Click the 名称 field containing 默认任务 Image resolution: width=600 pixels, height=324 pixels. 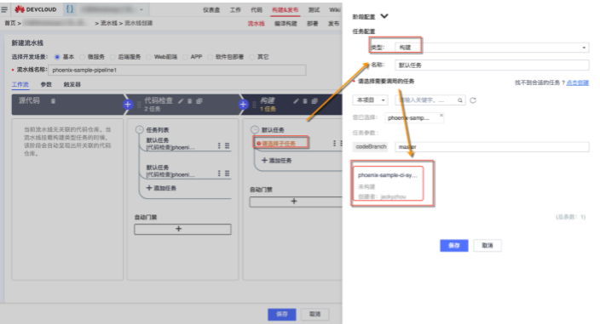[x=492, y=65]
